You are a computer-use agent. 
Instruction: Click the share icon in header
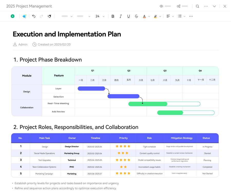pos(179,6)
